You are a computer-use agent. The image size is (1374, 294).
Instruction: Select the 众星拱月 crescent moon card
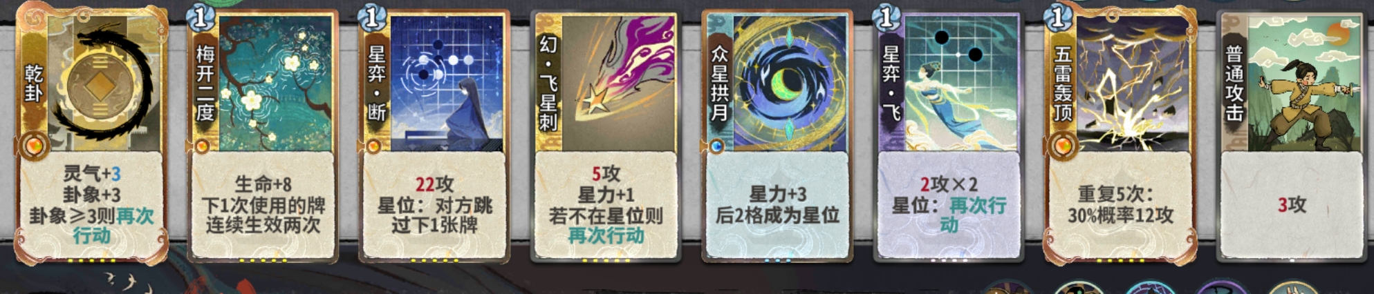click(x=777, y=136)
